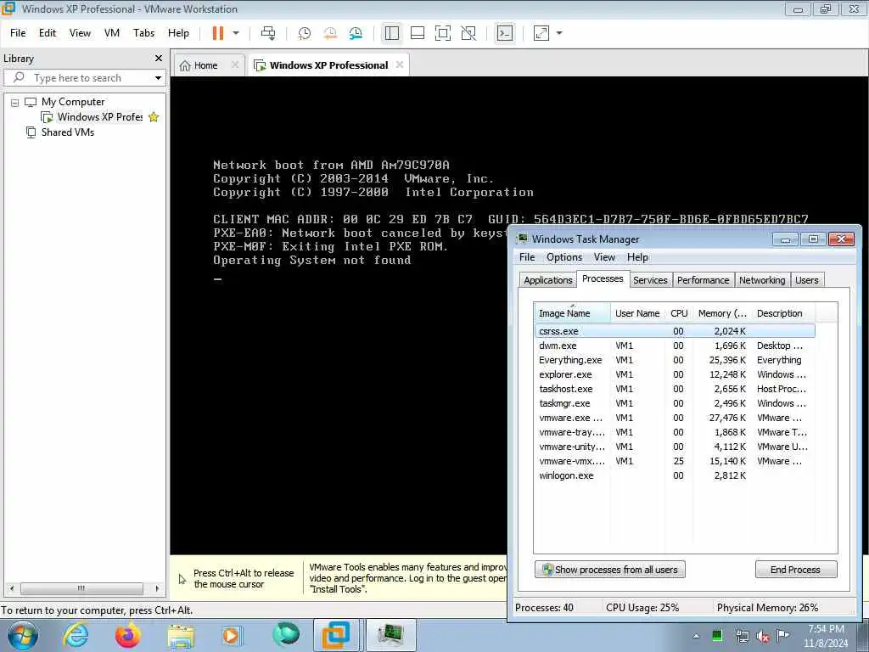Switch to the Services tab
The height and width of the screenshot is (652, 869).
[x=650, y=280]
